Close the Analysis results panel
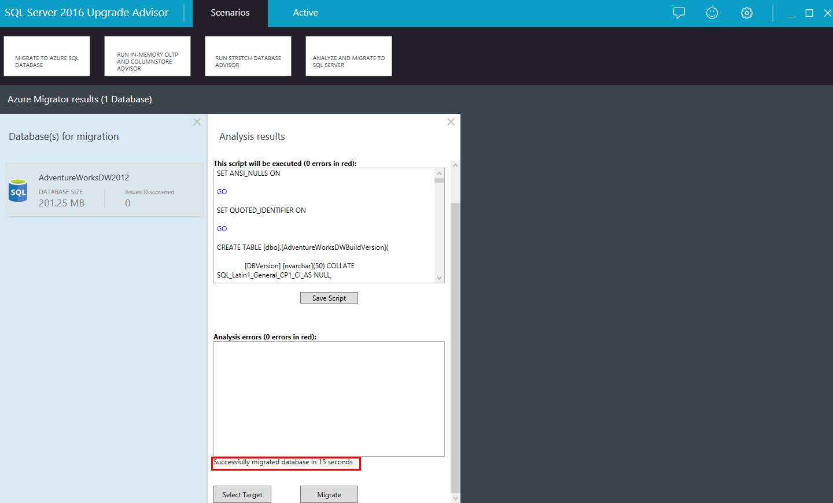This screenshot has width=833, height=503. click(451, 122)
